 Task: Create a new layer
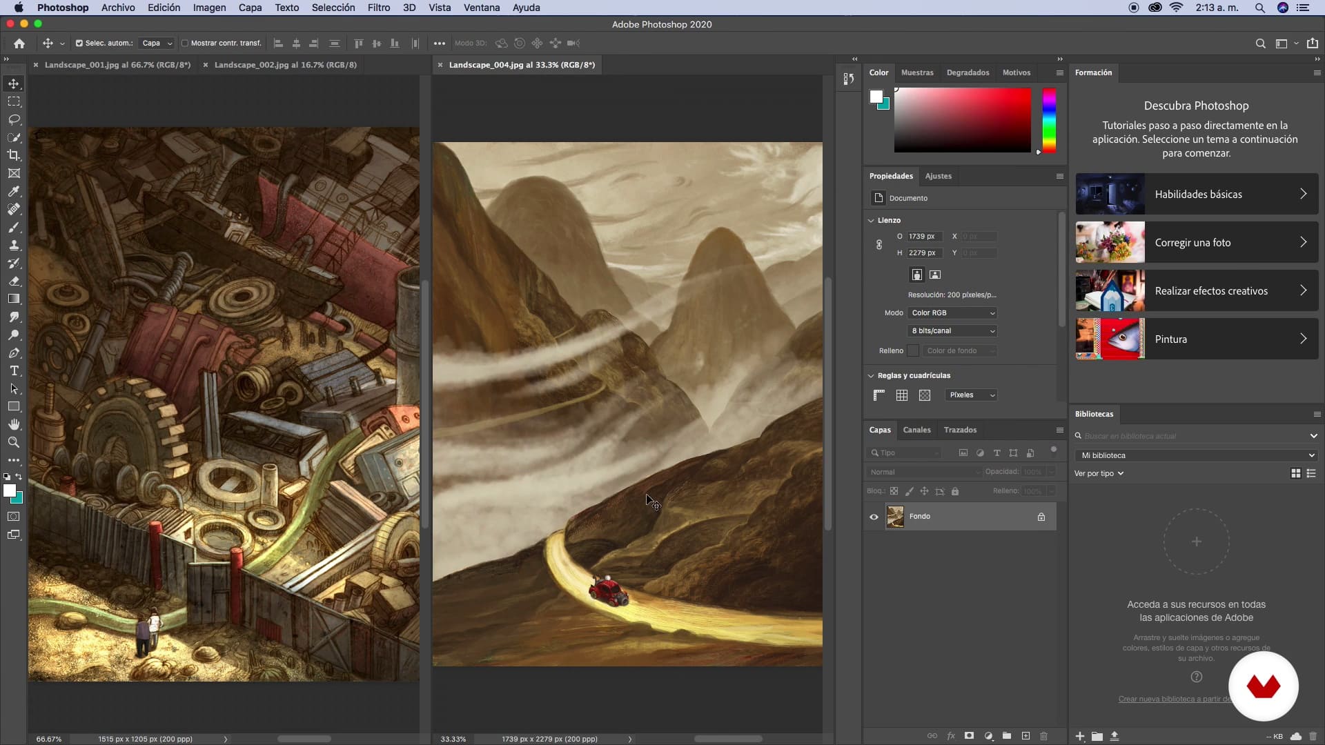coord(1025,735)
